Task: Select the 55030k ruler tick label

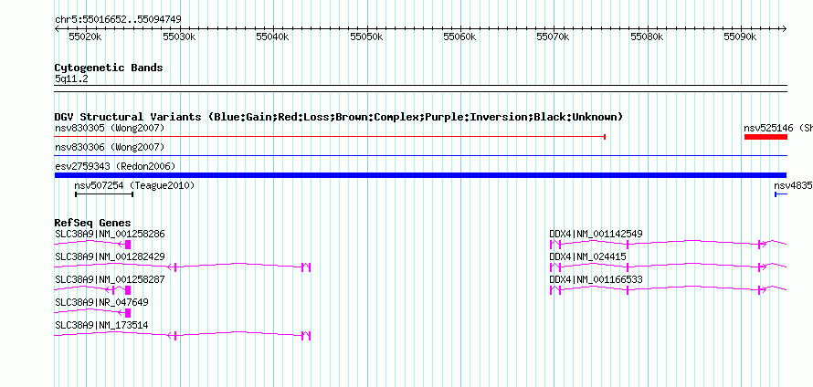Action: [179, 37]
